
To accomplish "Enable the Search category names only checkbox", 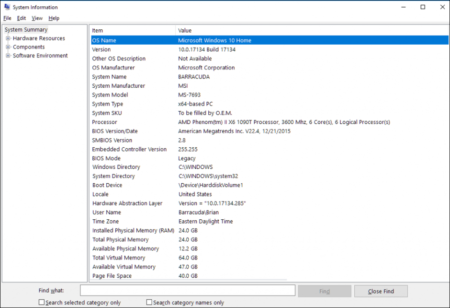I will pyautogui.click(x=149, y=302).
